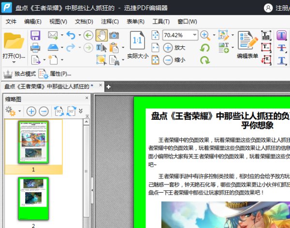290x228 pixels.
Task: Click the user account avatar icon
Action: point(268,8)
